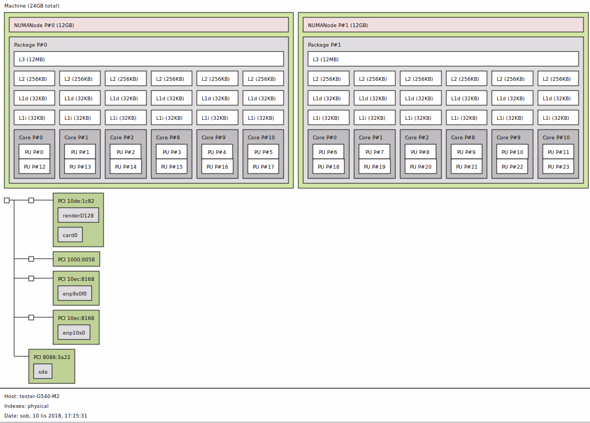Select processing unit PU P#6

[x=328, y=152]
